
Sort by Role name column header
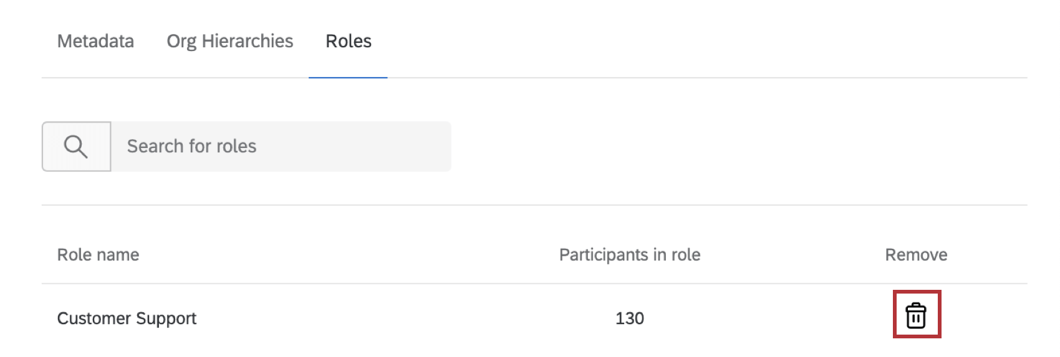98,255
